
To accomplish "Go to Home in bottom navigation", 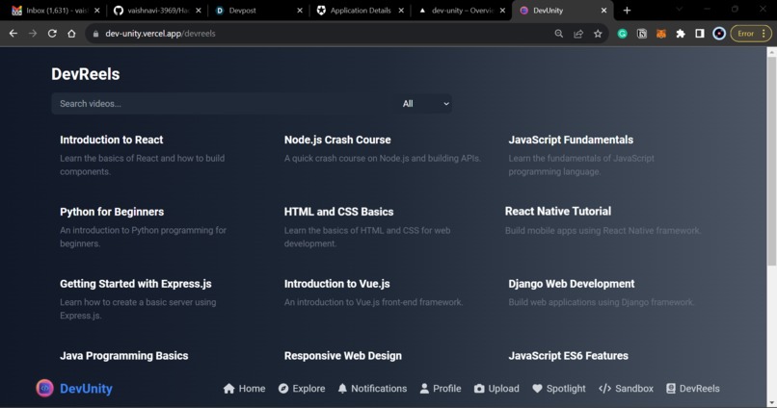I will (x=244, y=389).
